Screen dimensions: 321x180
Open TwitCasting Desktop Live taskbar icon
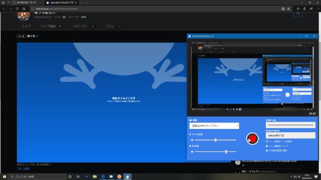pyautogui.click(x=127, y=176)
